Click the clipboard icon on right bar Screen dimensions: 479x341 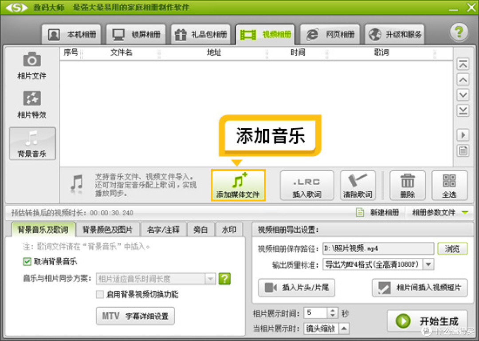[x=463, y=151]
